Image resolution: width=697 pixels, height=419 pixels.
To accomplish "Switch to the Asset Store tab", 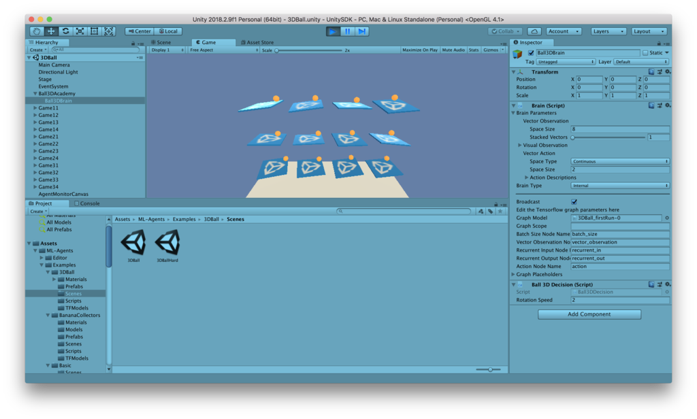I will coord(257,42).
